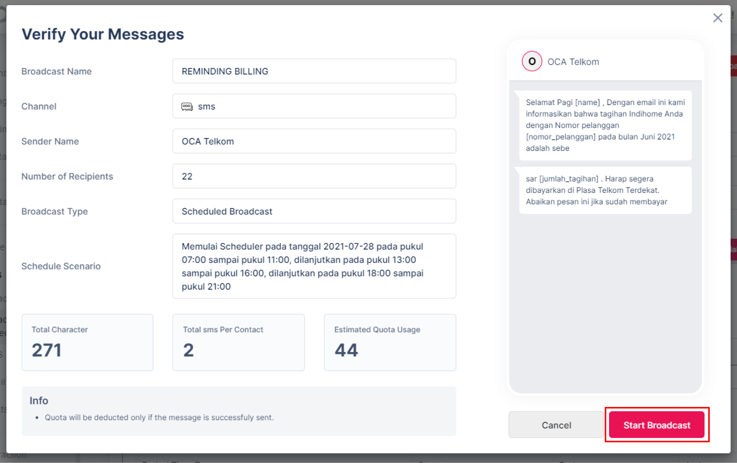Click the Total sms Per Contact card
The width and height of the screenshot is (737, 463).
(x=238, y=342)
